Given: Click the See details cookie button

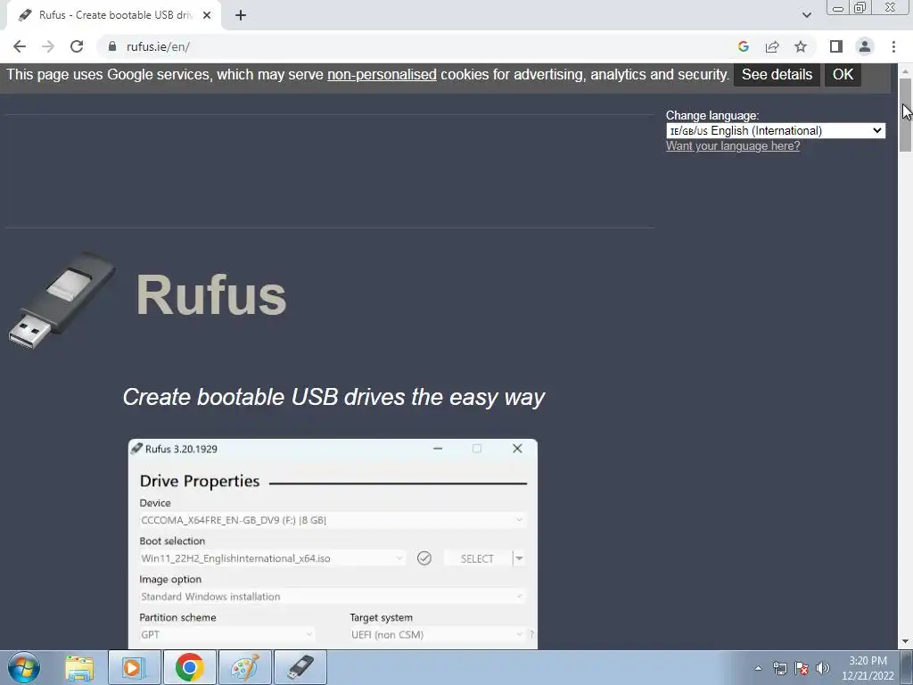Looking at the screenshot, I should tap(777, 75).
